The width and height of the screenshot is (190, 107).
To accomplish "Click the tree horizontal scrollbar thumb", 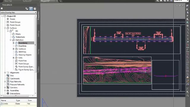I will point(16,96).
